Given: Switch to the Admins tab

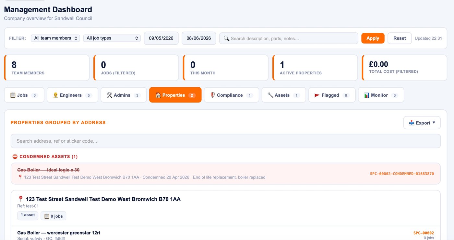Looking at the screenshot, I should tap(124, 95).
